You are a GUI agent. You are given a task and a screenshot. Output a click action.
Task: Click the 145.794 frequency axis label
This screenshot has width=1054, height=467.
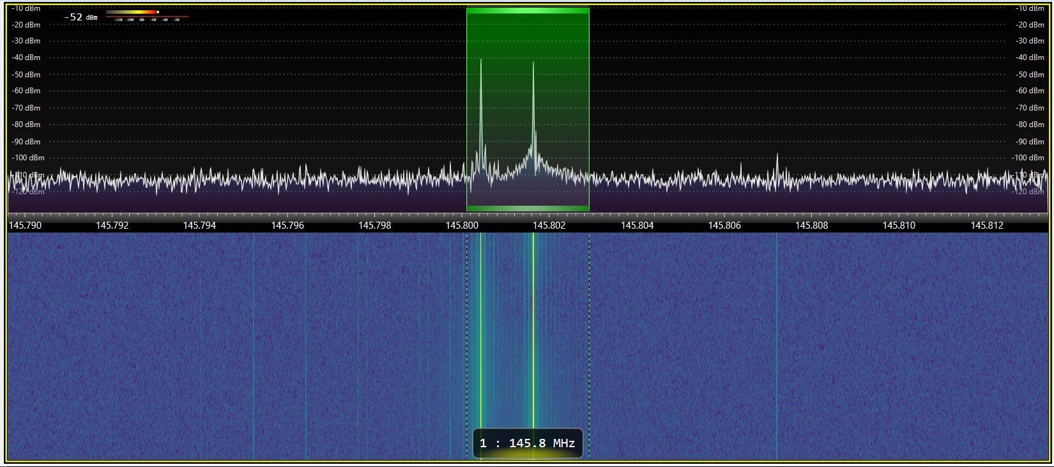pos(199,225)
